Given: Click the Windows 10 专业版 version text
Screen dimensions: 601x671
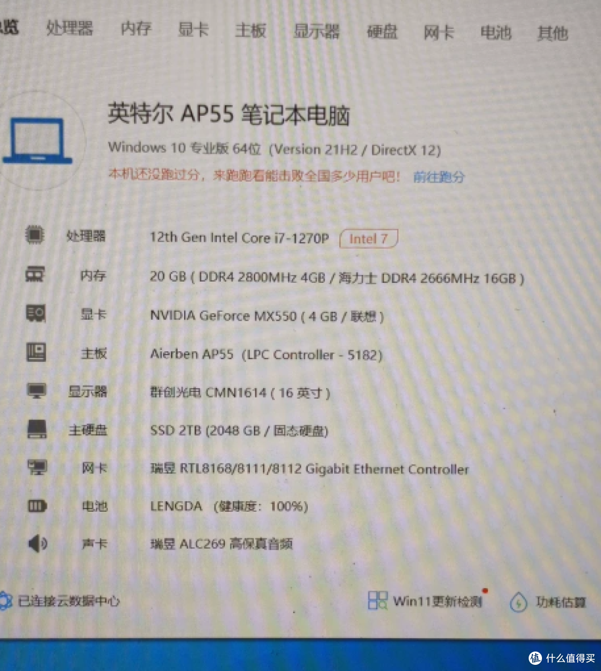Looking at the screenshot, I should (x=274, y=149).
